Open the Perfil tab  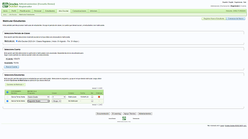14,11
